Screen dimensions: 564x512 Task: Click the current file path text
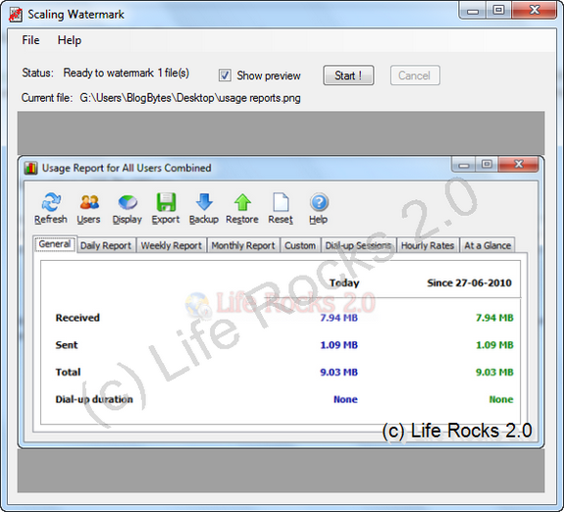[190, 98]
